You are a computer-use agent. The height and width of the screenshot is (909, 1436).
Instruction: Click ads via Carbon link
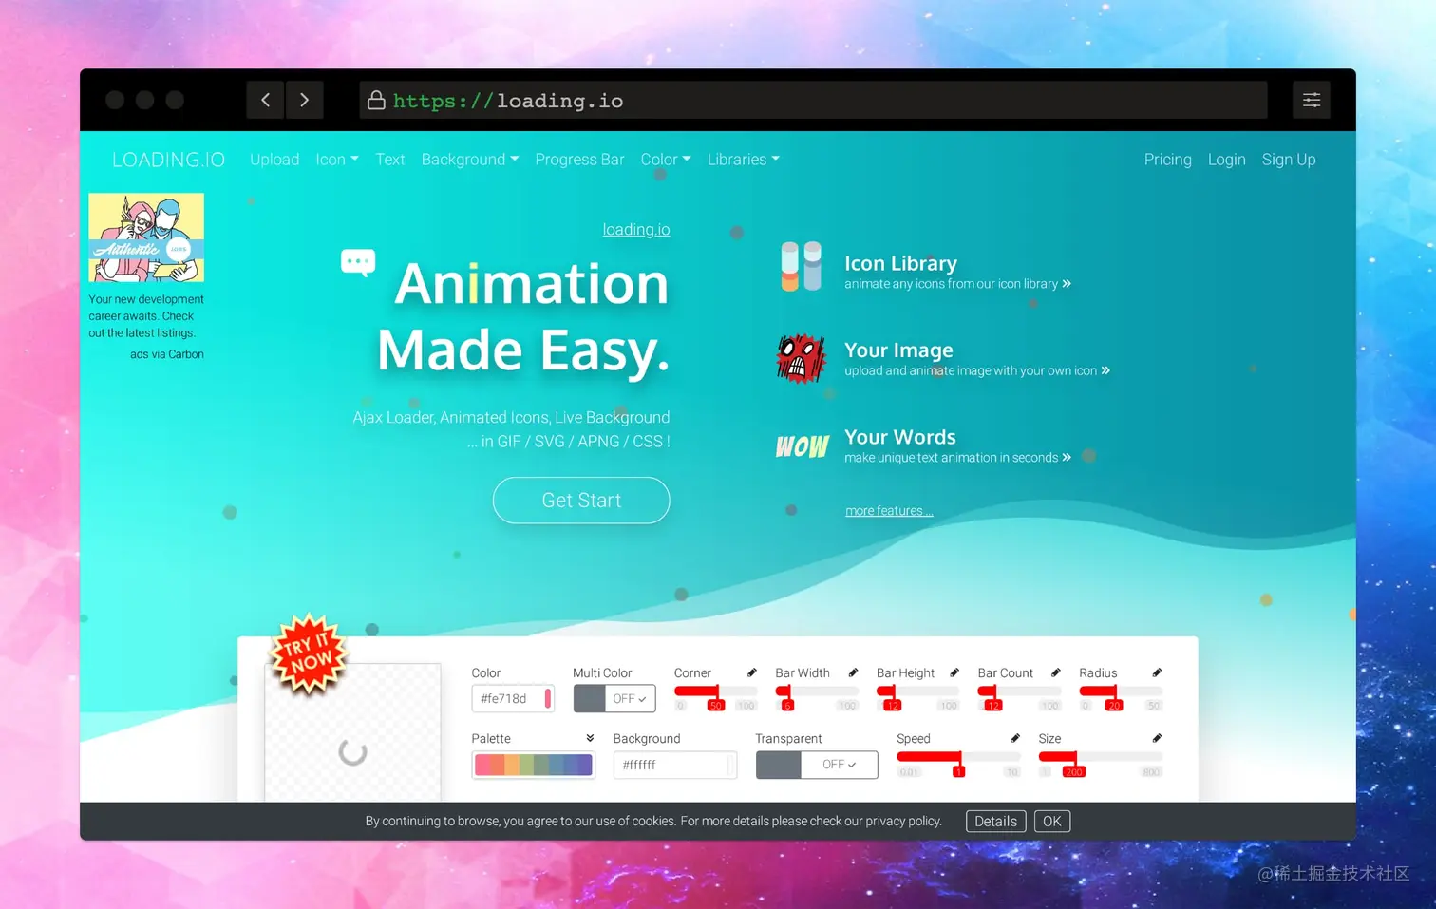coord(167,354)
